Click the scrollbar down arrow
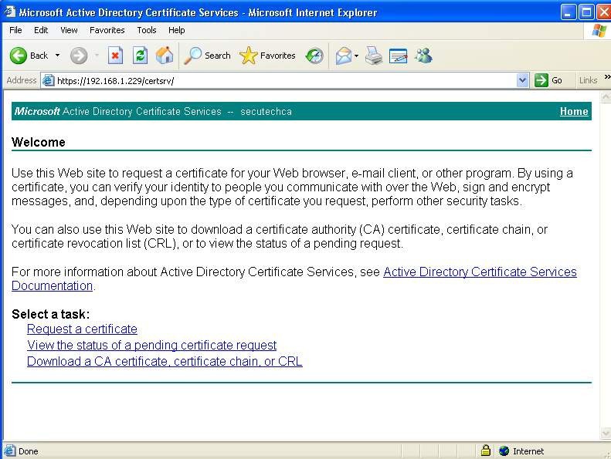 click(606, 433)
